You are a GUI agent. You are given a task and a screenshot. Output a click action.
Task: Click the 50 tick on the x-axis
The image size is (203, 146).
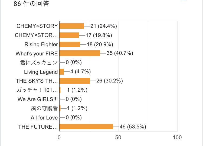pos(118,137)
